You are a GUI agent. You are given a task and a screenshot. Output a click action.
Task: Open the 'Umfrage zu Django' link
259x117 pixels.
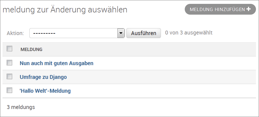(43, 77)
